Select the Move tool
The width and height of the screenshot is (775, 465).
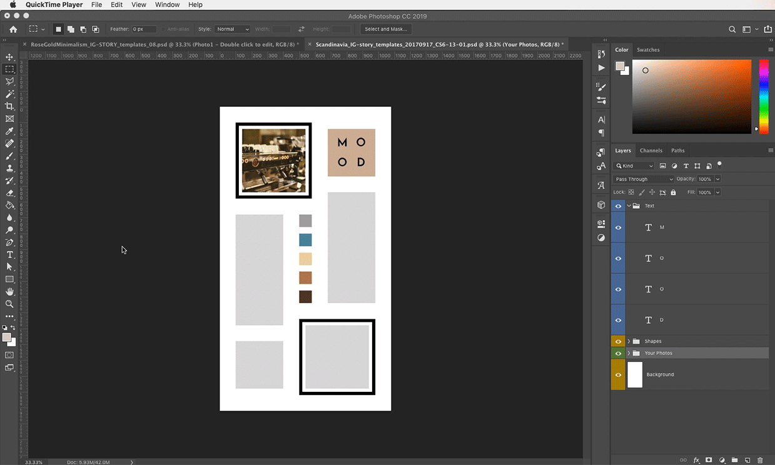[9, 57]
